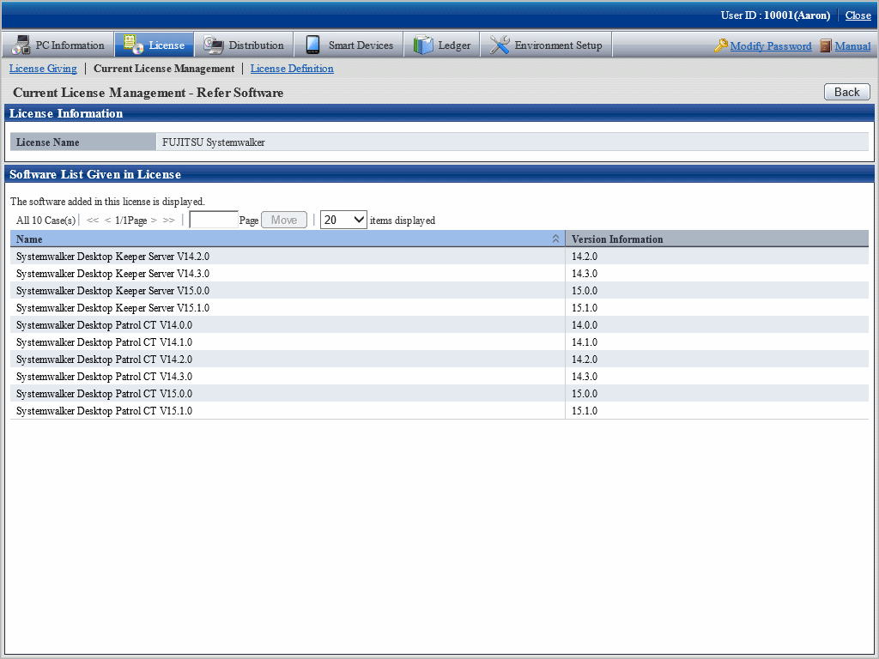Select row Systemwalker Desktop Patrol CT V14.3.0
879x659 pixels.
(439, 377)
